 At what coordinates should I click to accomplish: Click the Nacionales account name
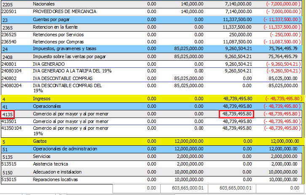pos(44,4)
